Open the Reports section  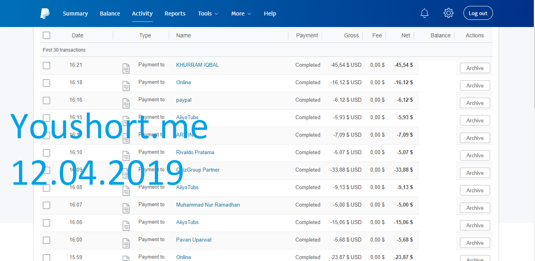pos(175,14)
